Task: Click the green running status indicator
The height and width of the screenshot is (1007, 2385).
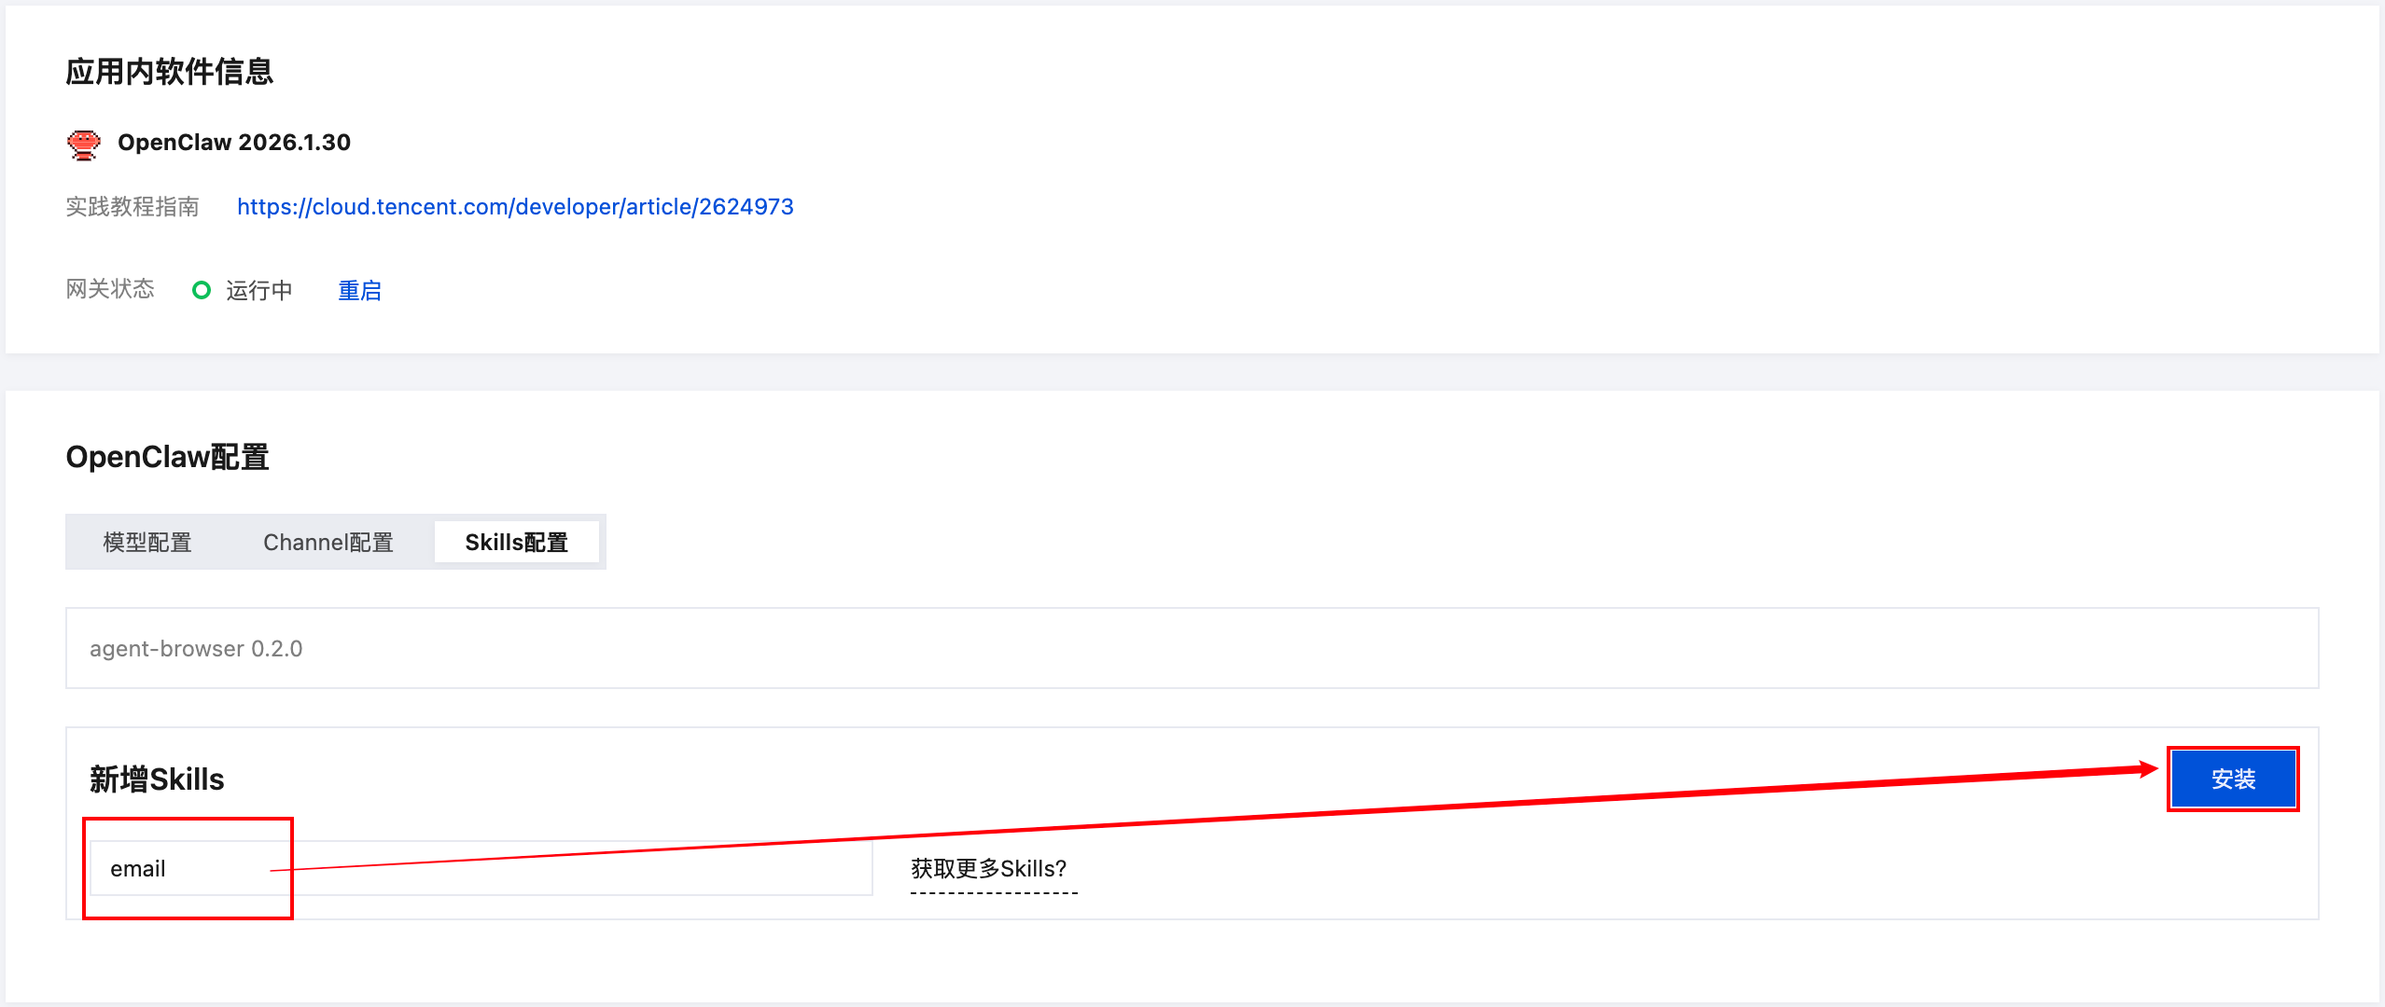Action: tap(201, 290)
